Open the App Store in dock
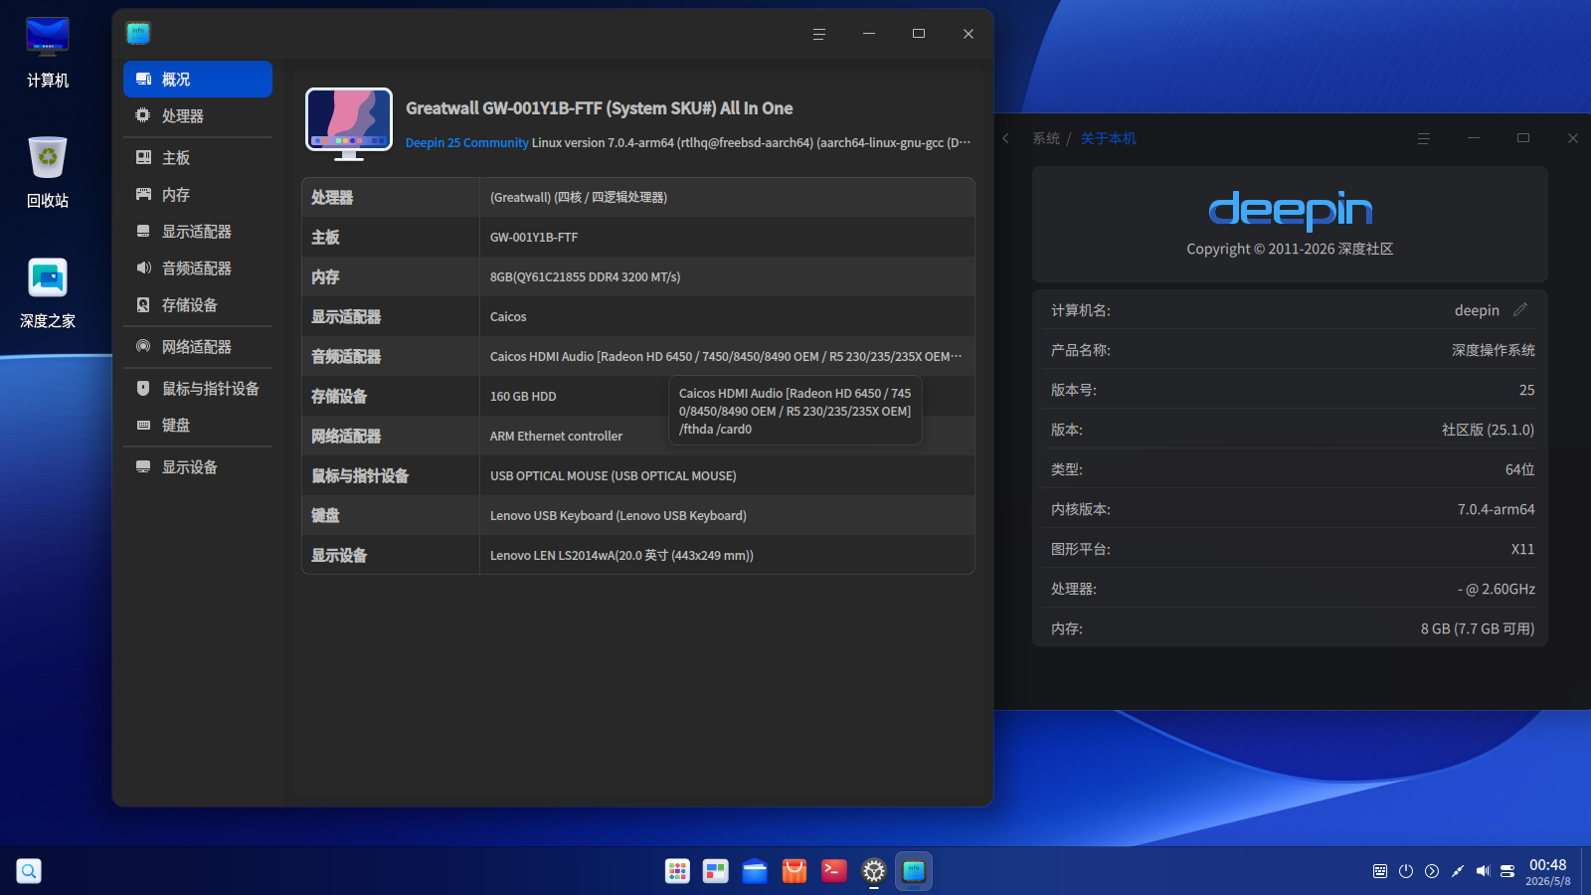Screen dimensions: 1591x895 click(x=795, y=871)
